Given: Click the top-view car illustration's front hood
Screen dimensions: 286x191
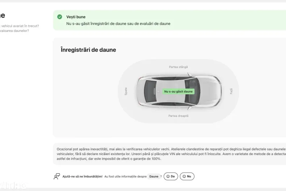Looking at the screenshot, I should [x=212, y=91].
